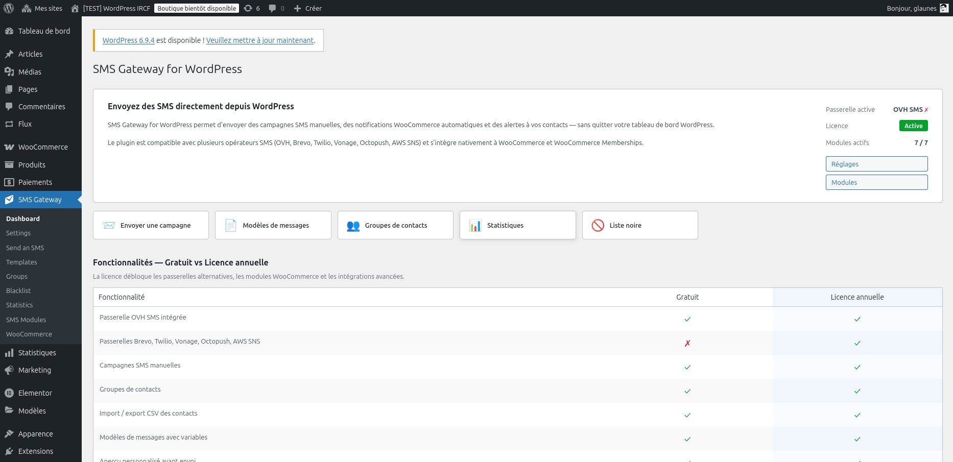The image size is (953, 462).
Task: Click the pushpin icon beside Articles
Action: click(9, 54)
